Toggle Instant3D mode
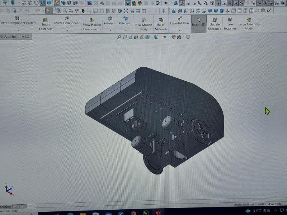The height and width of the screenshot is (215, 287). pos(199,24)
